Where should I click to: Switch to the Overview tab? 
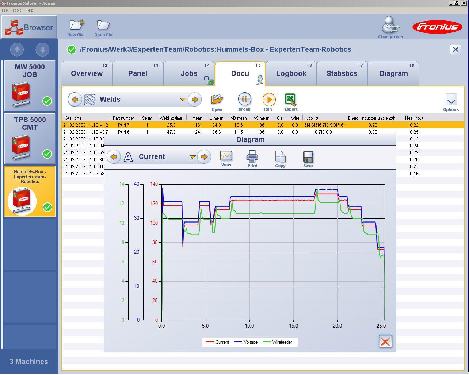point(87,73)
